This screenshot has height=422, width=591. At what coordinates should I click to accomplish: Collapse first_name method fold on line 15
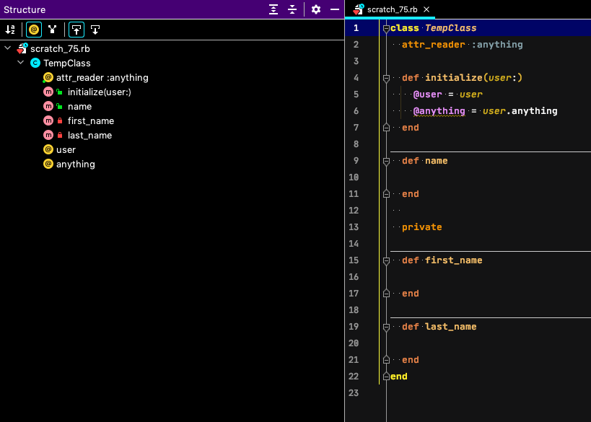tap(386, 260)
